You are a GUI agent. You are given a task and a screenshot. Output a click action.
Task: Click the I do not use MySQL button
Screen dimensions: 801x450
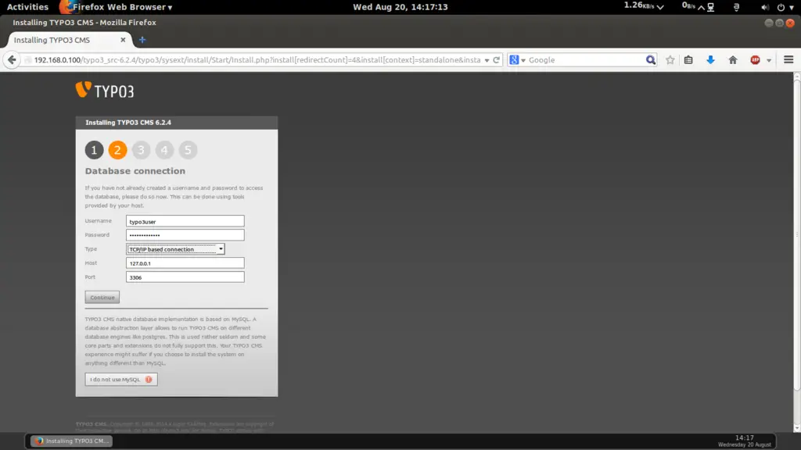pyautogui.click(x=121, y=379)
